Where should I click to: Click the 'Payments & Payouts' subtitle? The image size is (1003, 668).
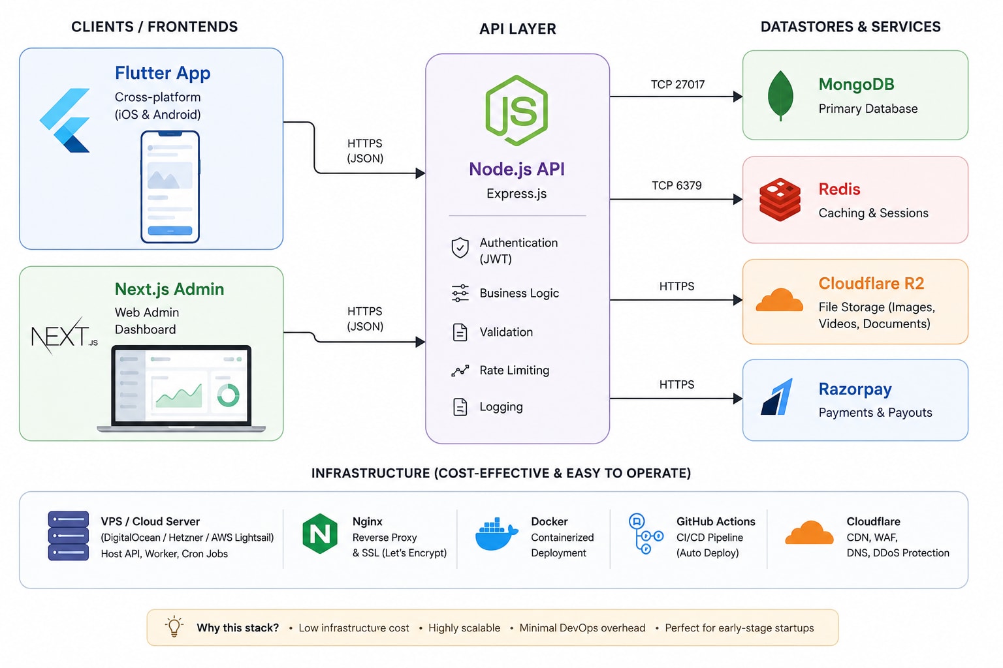click(875, 413)
